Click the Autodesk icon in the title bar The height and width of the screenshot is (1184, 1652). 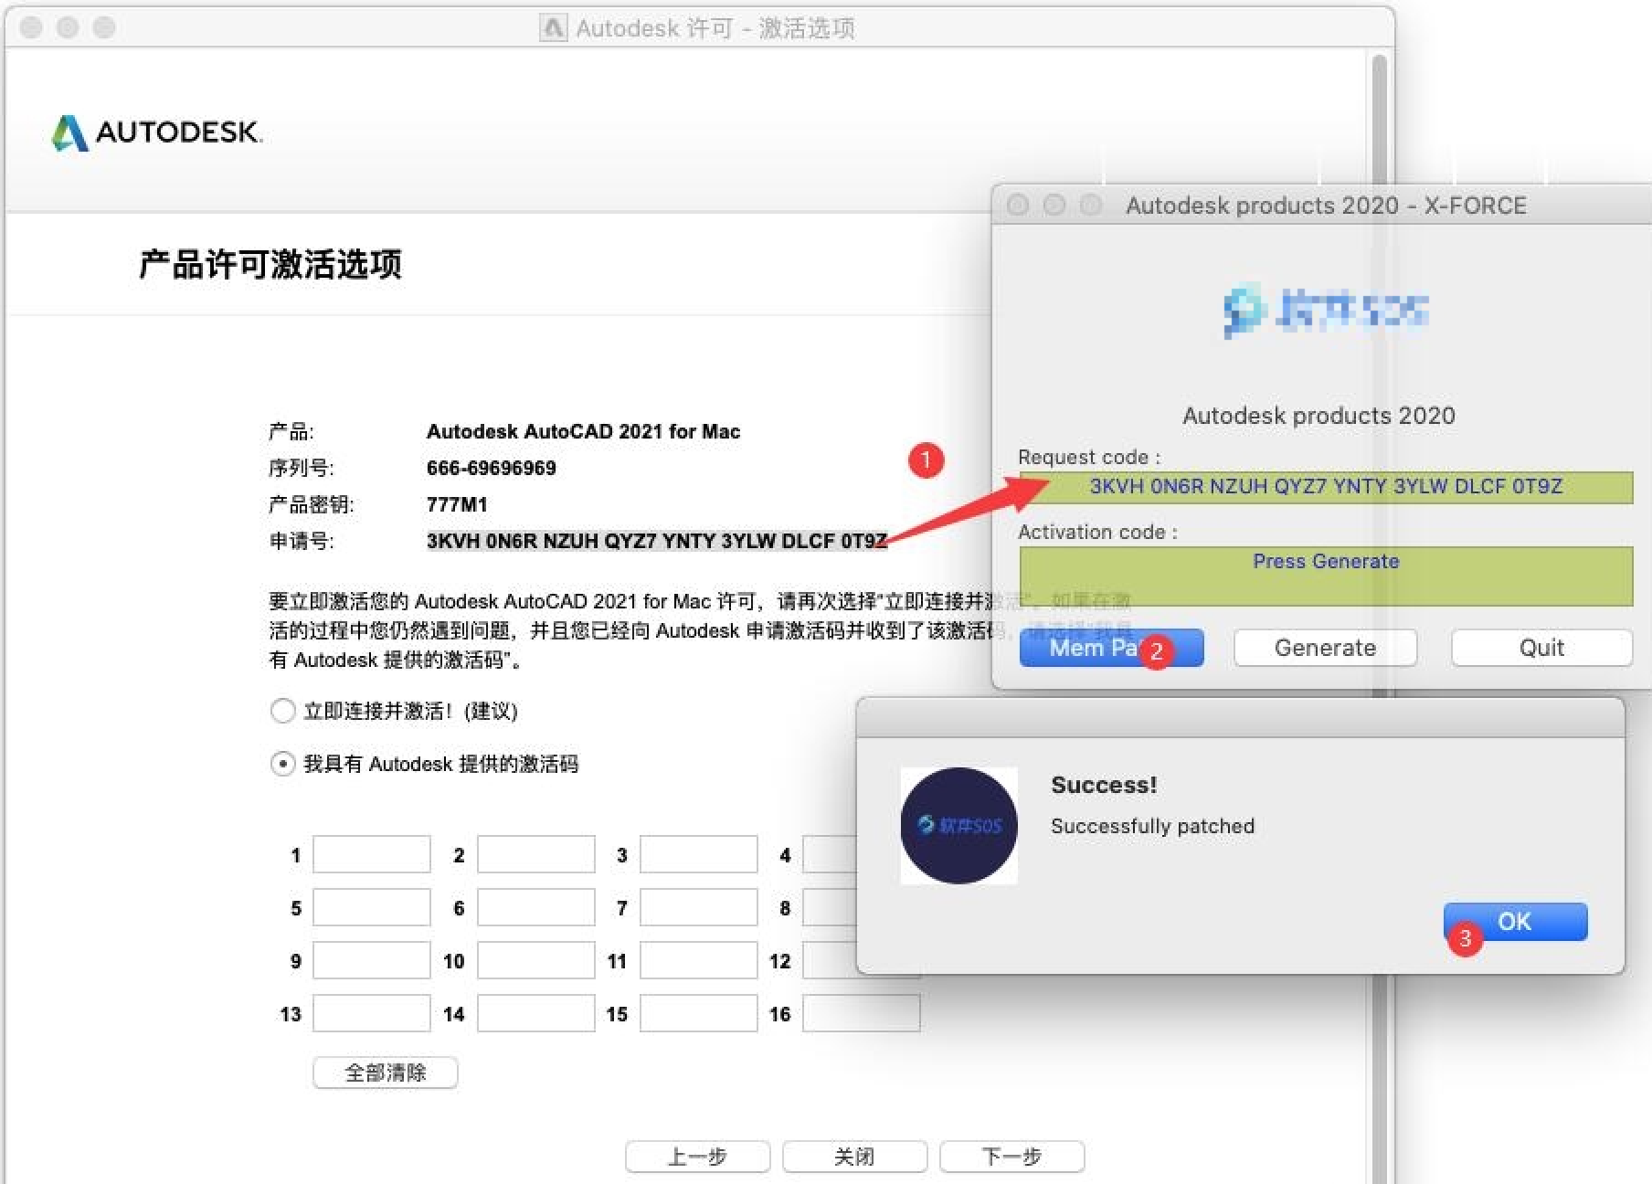(553, 28)
